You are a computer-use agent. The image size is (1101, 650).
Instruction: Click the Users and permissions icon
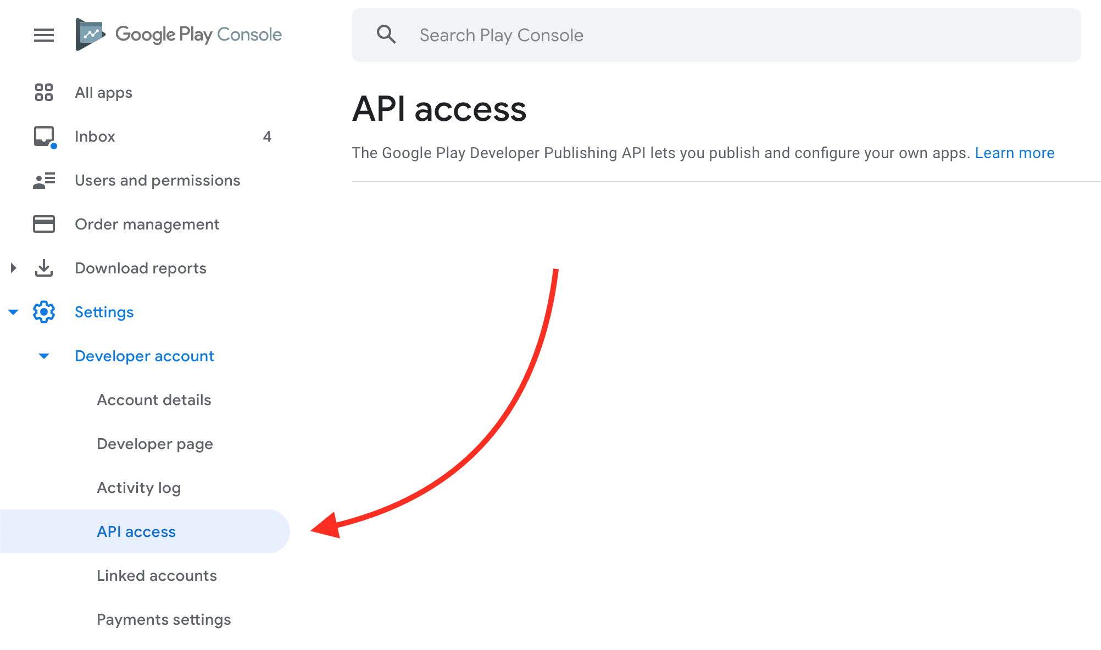44,180
